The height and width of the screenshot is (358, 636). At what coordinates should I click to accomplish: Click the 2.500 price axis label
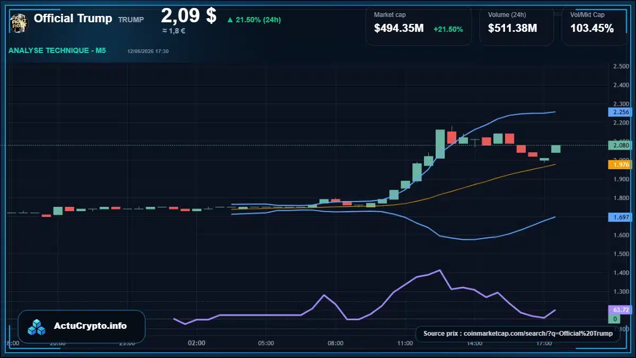621,66
